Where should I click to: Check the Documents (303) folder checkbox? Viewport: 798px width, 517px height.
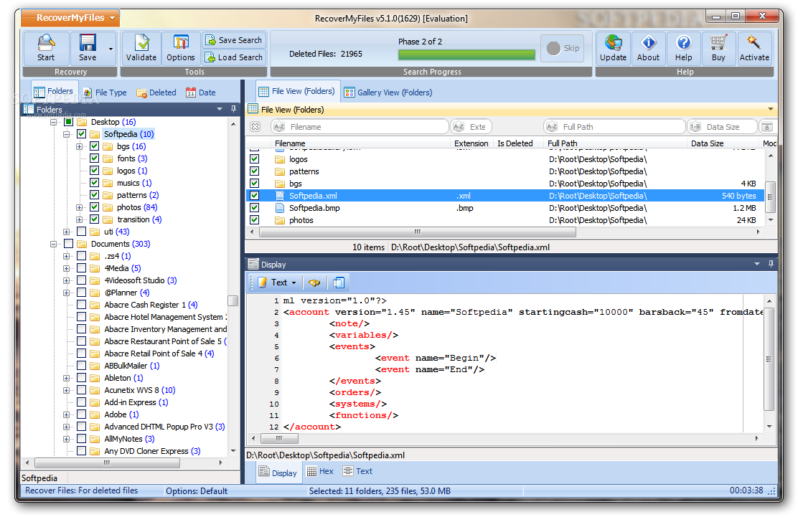coord(69,244)
